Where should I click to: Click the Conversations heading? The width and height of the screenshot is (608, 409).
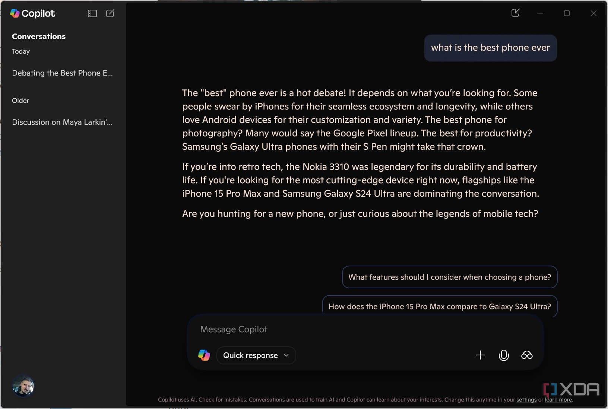pyautogui.click(x=39, y=37)
